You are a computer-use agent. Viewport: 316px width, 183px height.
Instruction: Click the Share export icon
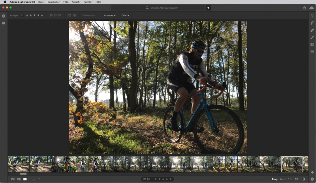pyautogui.click(x=304, y=7)
